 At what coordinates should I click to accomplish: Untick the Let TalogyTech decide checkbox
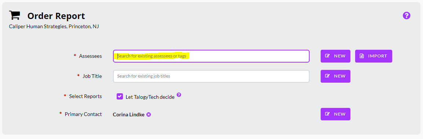tap(120, 97)
